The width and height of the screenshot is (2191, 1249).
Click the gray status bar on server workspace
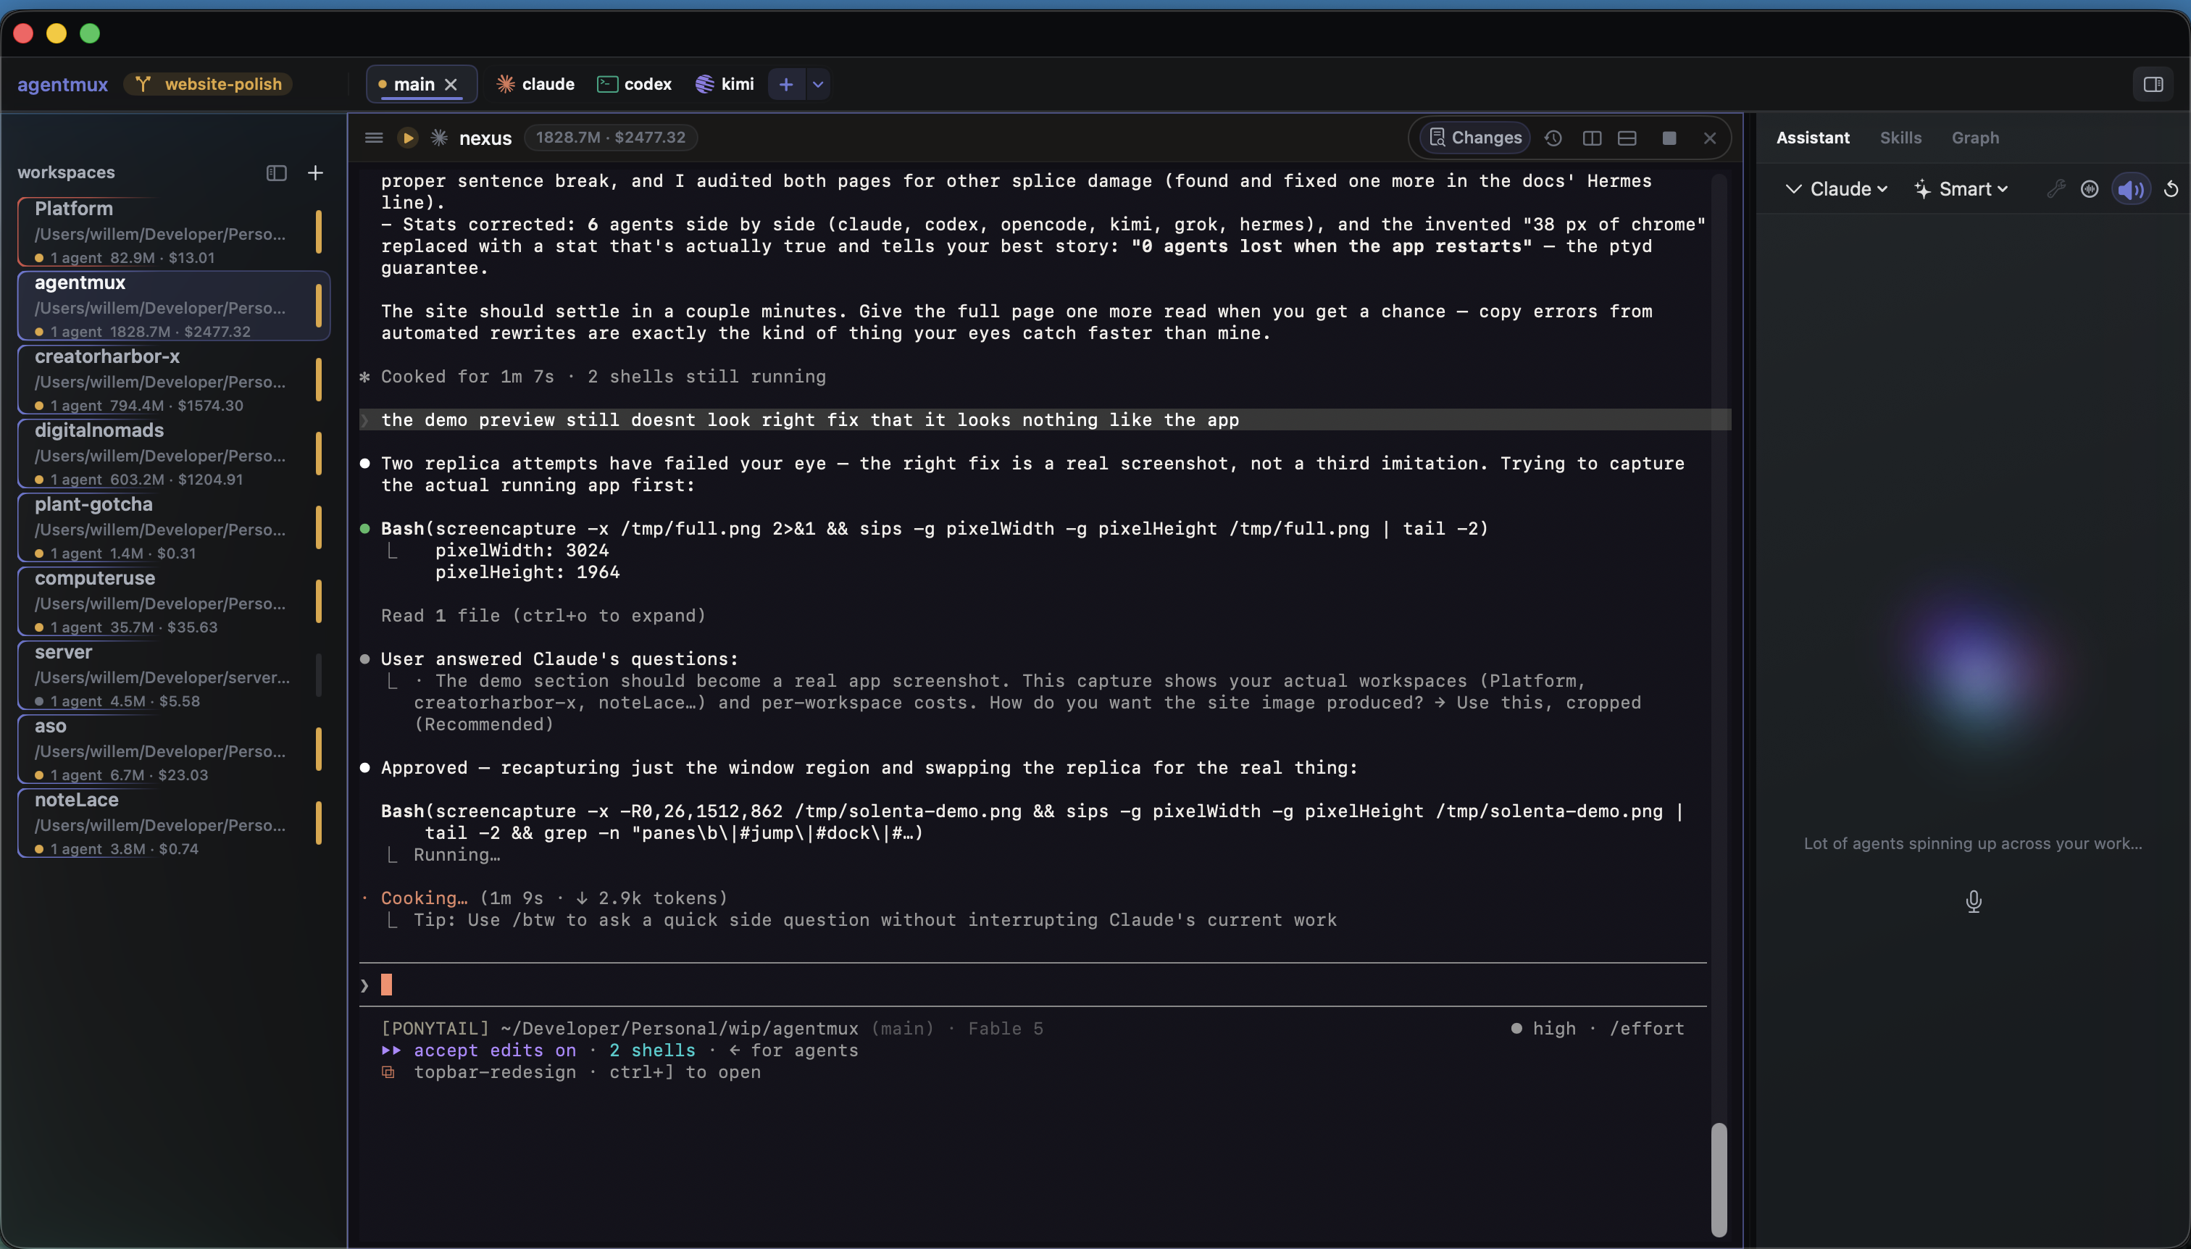(x=318, y=674)
